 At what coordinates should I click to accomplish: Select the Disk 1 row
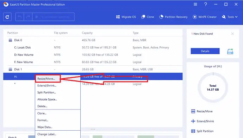(93, 69)
